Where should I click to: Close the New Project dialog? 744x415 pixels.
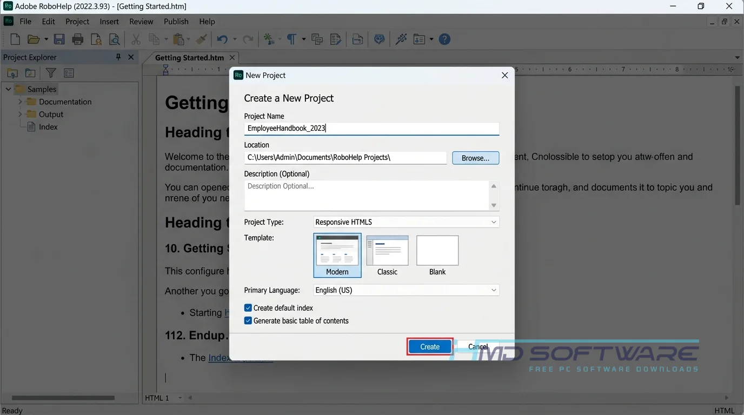[x=504, y=75]
